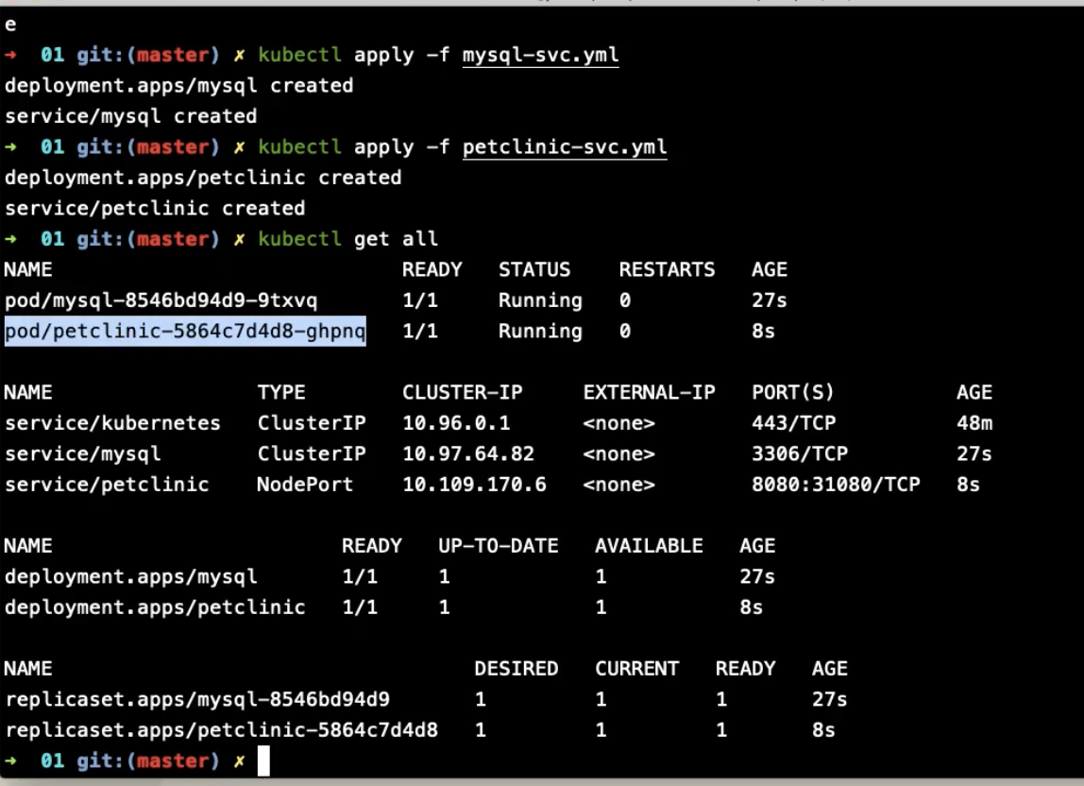Click the replicaset.apps/mysql-8546bd94d9 entry
The width and height of the screenshot is (1084, 786).
pyautogui.click(x=197, y=700)
